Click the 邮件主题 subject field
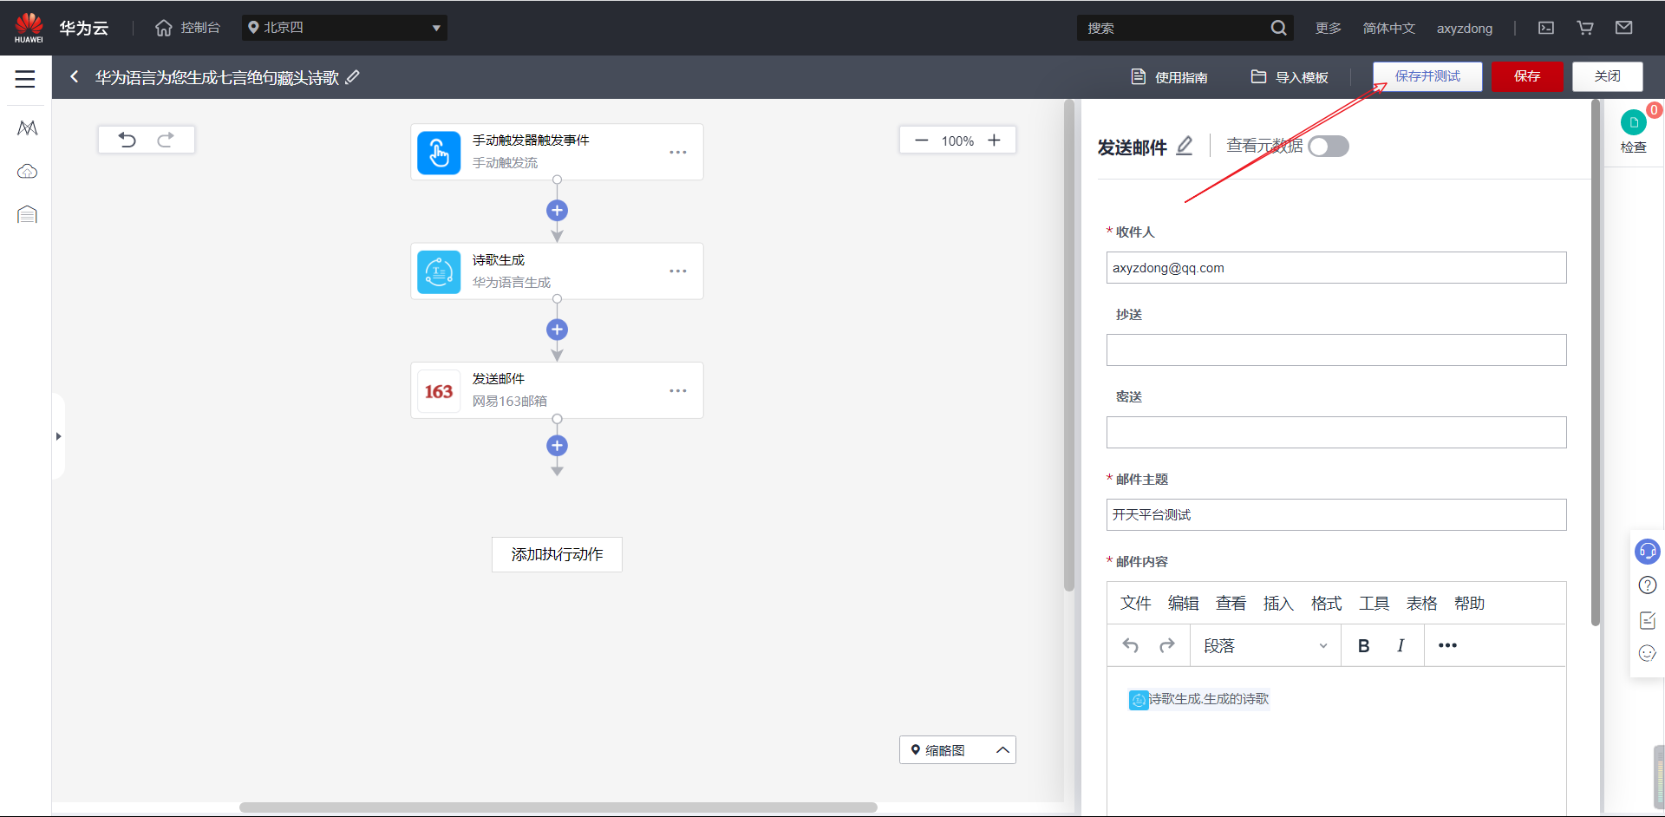 click(1336, 514)
